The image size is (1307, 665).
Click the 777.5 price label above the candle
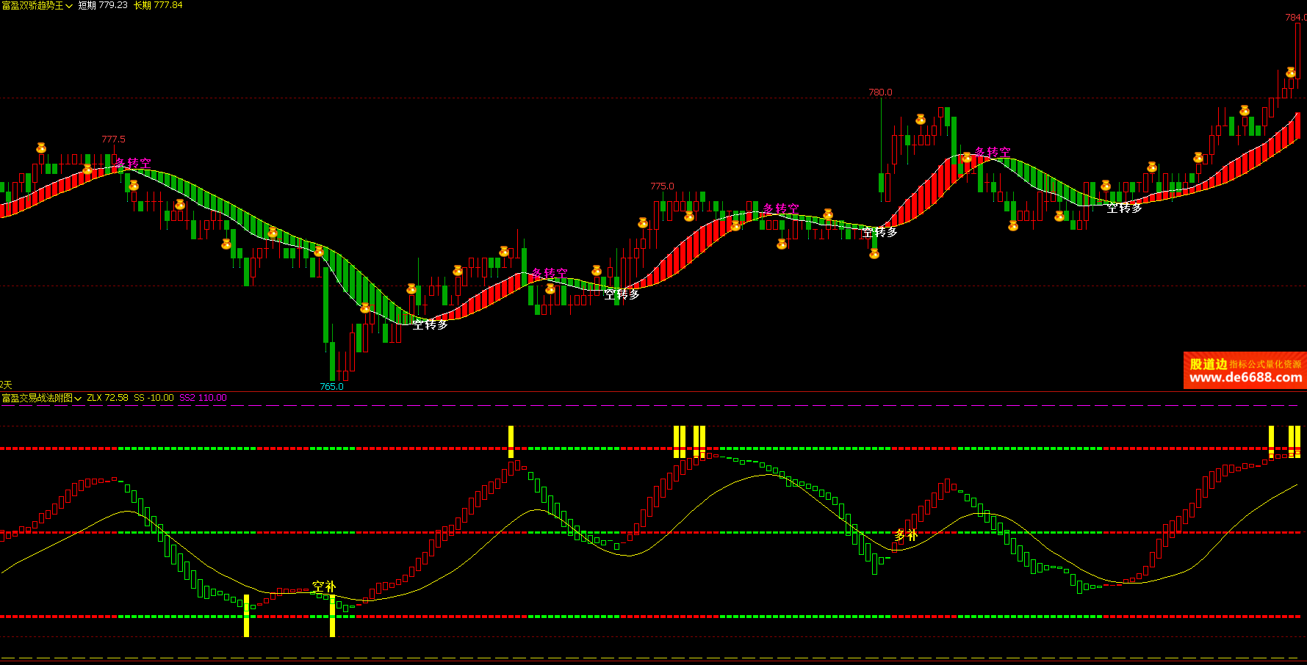113,139
